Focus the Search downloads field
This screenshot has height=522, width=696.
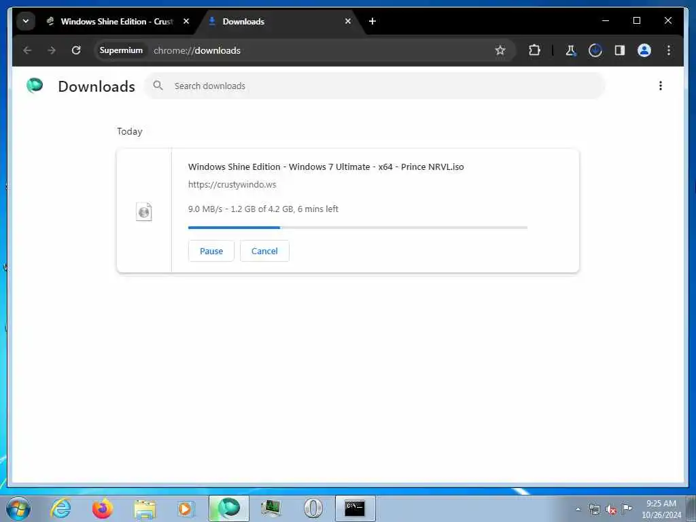click(x=375, y=86)
